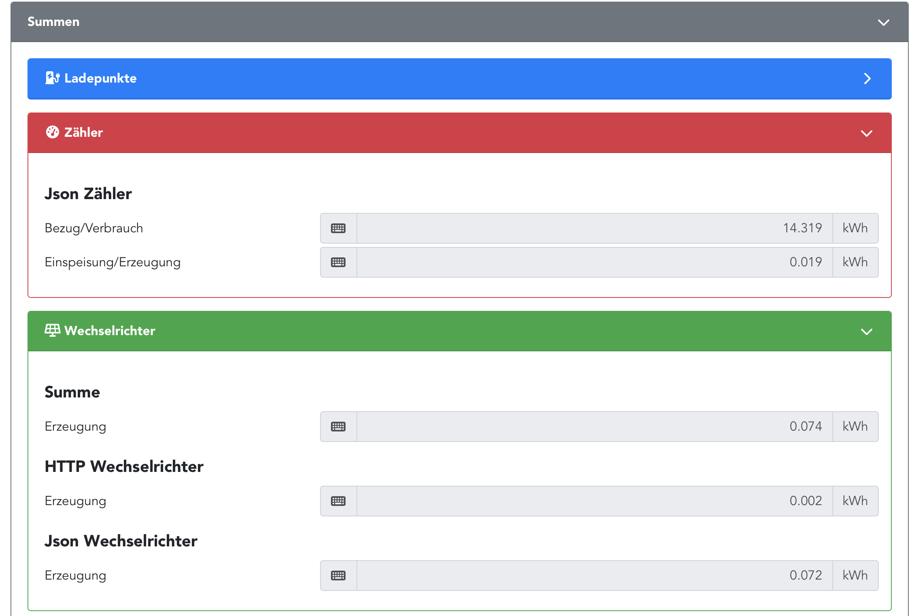Collapse the Zähler panel chevron
This screenshot has width=912, height=616.
pyautogui.click(x=866, y=133)
